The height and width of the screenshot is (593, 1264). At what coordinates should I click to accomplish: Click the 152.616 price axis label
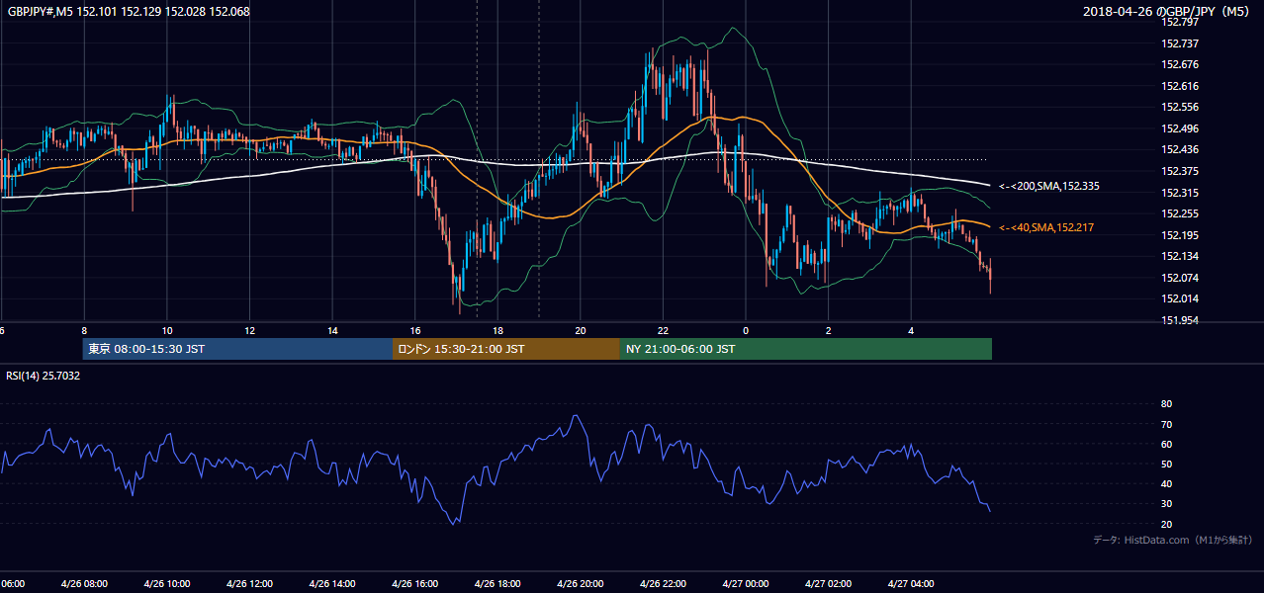click(1179, 86)
